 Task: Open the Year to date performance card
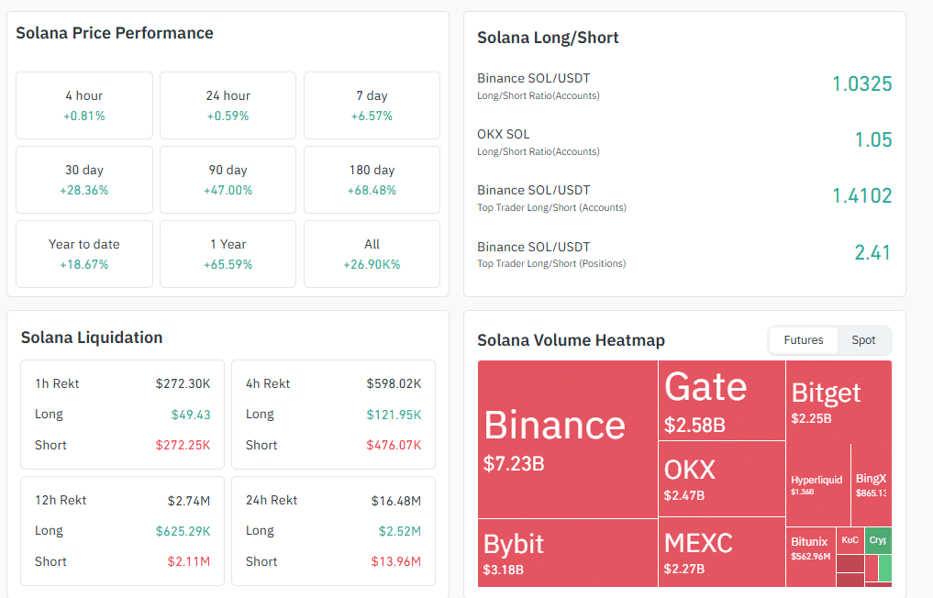click(x=83, y=254)
